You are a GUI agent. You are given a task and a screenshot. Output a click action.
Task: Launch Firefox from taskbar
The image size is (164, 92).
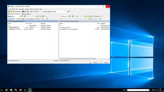click(20, 90)
